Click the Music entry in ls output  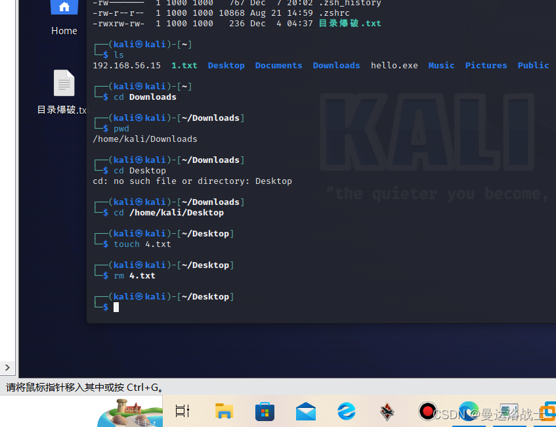pos(442,65)
